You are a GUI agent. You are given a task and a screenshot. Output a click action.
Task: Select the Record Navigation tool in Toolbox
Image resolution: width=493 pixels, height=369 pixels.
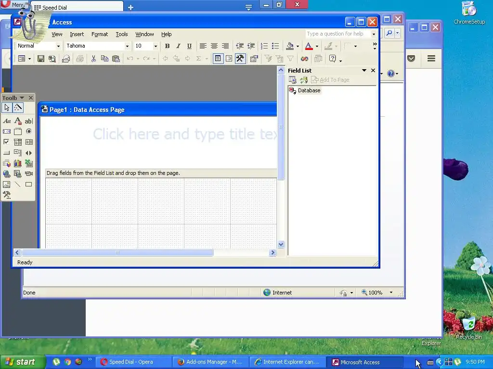pyautogui.click(x=28, y=153)
